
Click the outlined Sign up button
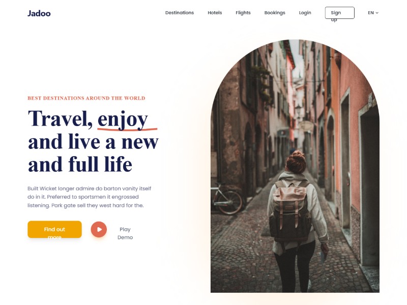coord(339,13)
